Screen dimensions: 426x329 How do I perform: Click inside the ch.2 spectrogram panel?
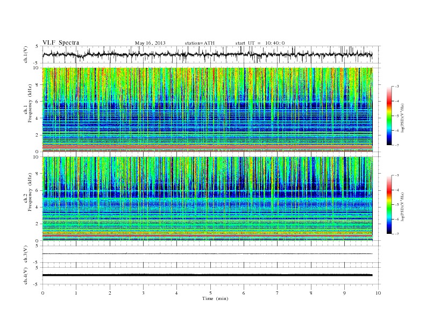coord(207,198)
